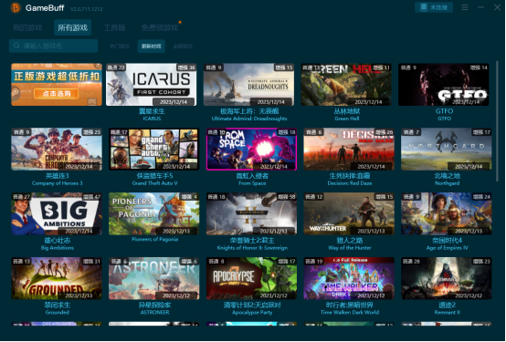Click the orange GameBuff logo icon
The width and height of the screenshot is (506, 342).
tap(16, 7)
